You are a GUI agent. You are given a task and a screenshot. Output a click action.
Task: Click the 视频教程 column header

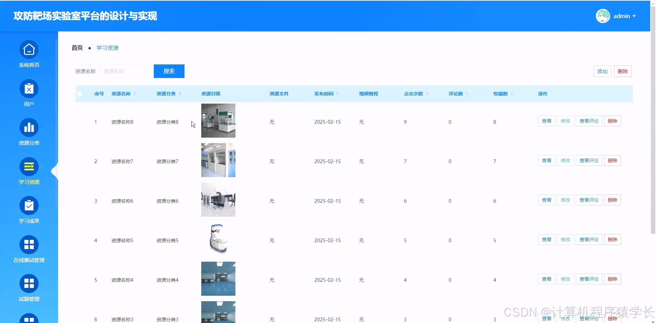pos(369,94)
